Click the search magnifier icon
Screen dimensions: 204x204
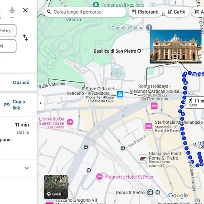[x=49, y=12]
